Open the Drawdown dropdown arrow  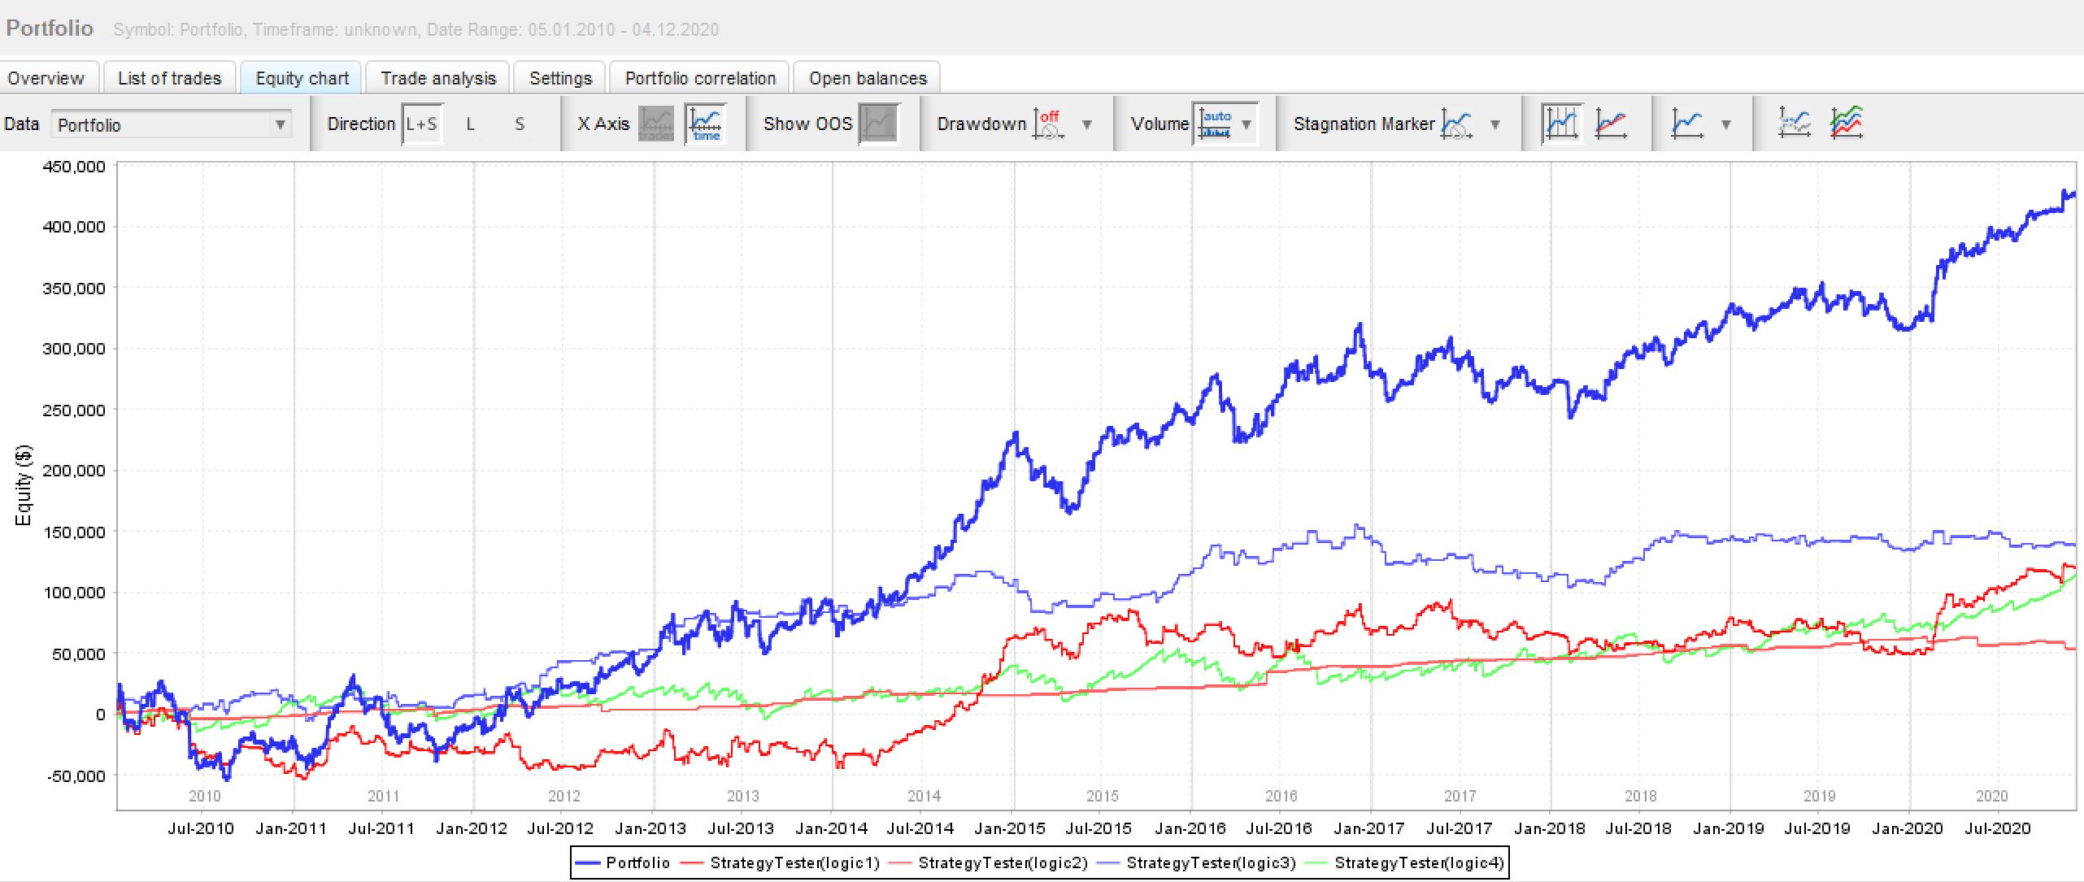coord(1087,124)
